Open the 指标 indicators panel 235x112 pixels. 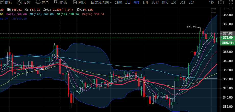[6, 3]
